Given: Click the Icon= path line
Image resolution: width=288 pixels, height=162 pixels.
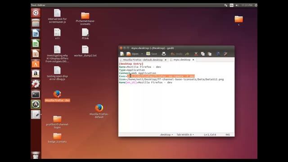Looking at the screenshot, I should [171, 79].
